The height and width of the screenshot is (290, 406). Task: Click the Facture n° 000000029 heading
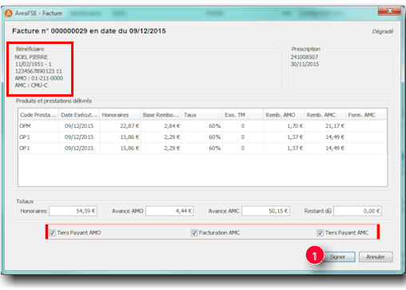[x=89, y=31]
